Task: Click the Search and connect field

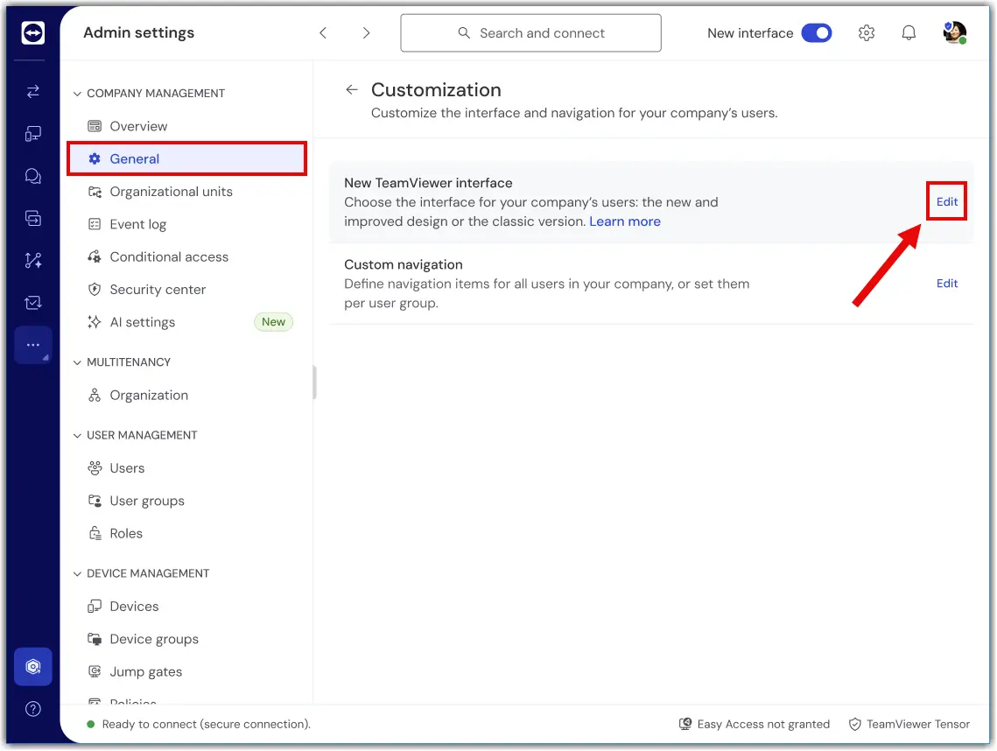Action: pyautogui.click(x=530, y=33)
